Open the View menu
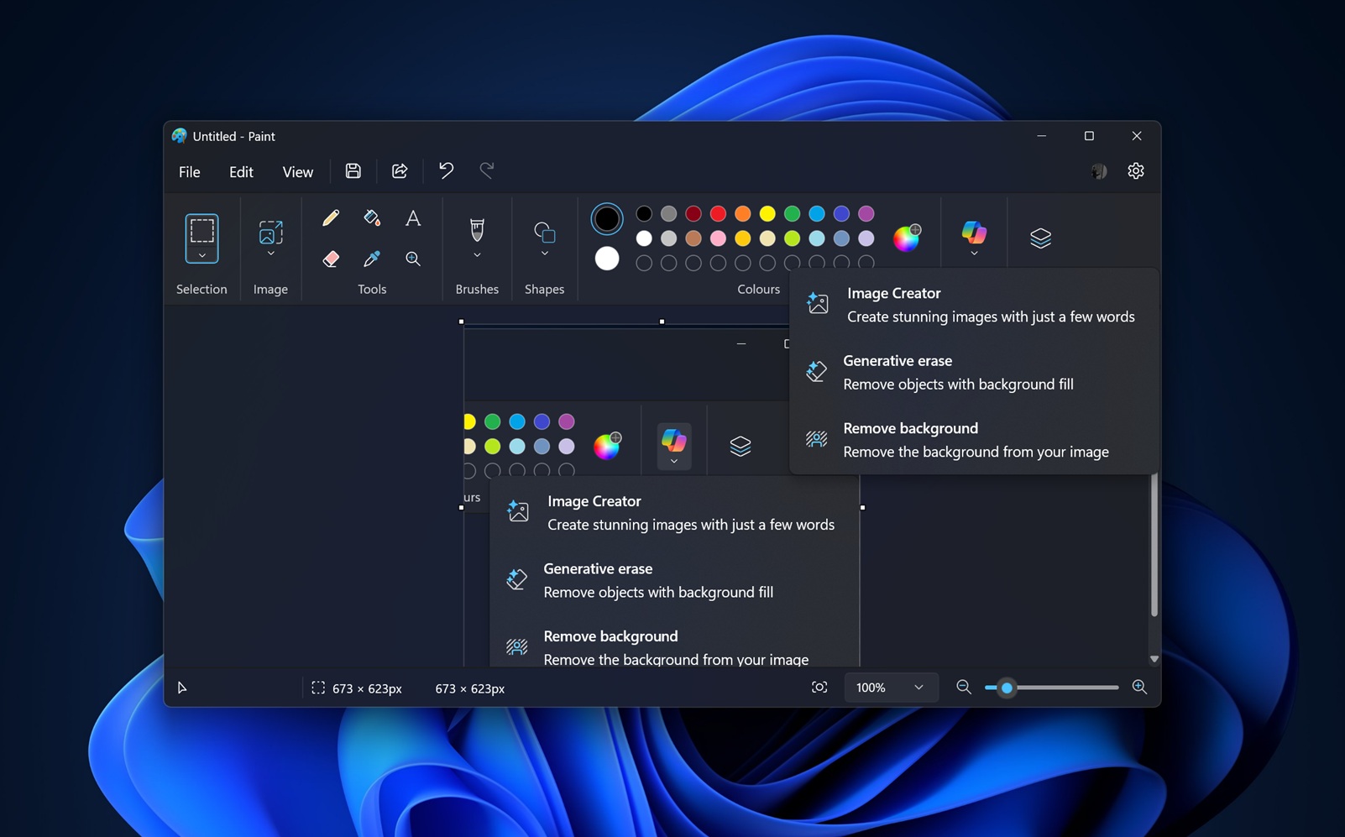Viewport: 1345px width, 837px height. tap(297, 171)
